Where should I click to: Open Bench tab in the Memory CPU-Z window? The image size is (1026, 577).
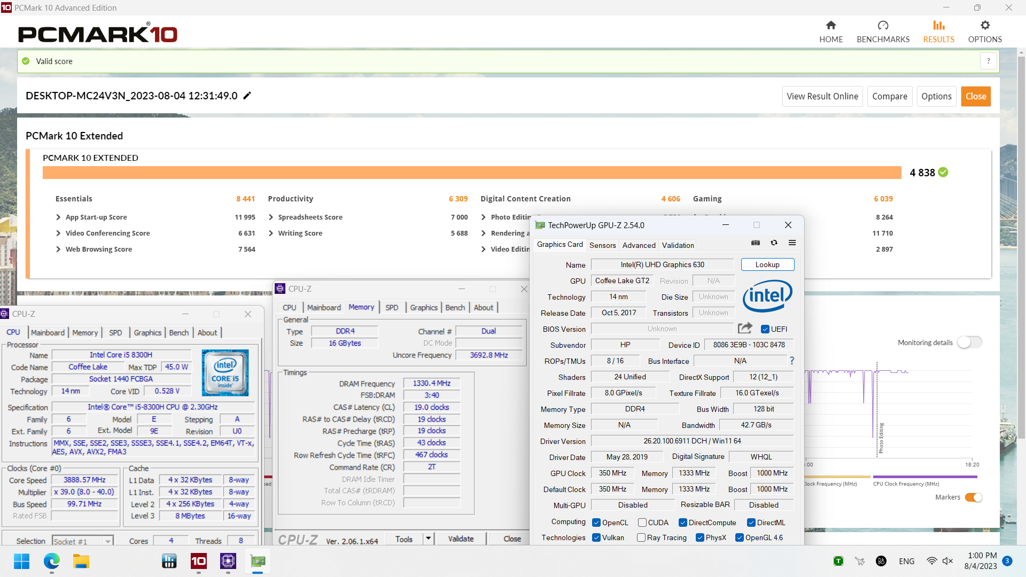[455, 307]
